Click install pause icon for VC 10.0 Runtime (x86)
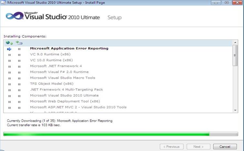The height and width of the screenshot is (151, 244). point(19,61)
